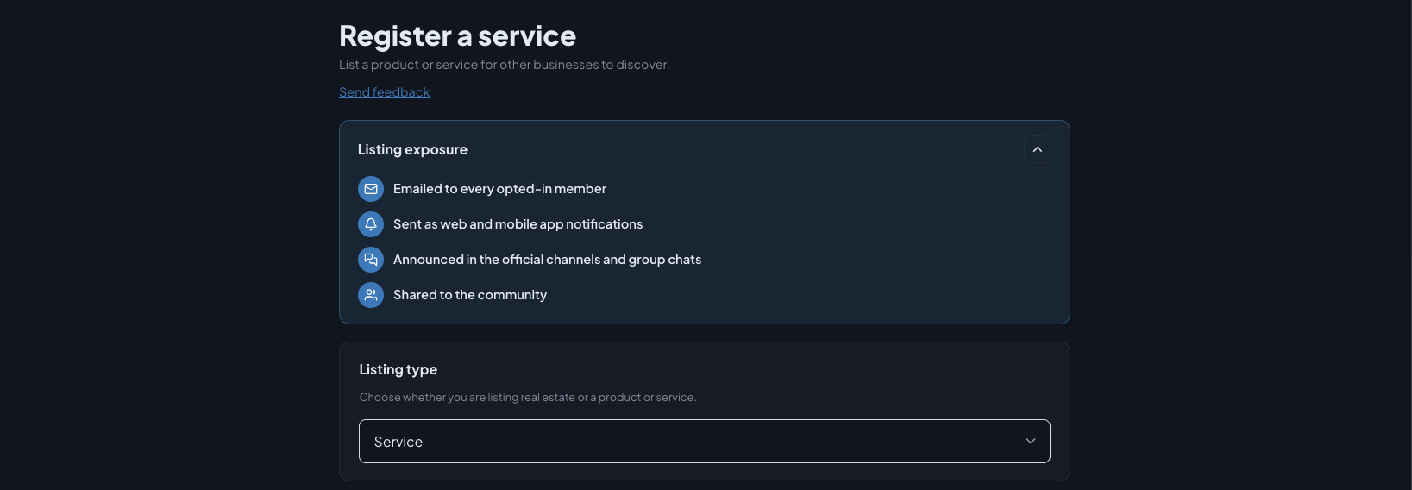Open the Send feedback link
This screenshot has width=1412, height=490.
click(384, 92)
